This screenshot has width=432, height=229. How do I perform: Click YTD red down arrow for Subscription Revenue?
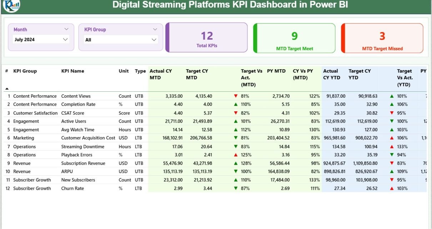[x=392, y=163]
